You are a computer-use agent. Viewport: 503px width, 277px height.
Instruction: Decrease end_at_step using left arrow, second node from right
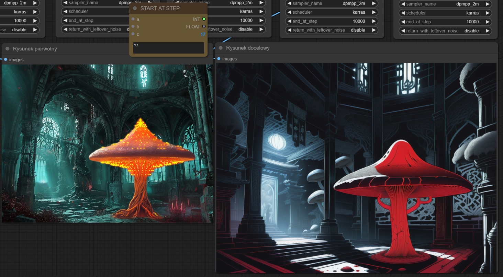[289, 21]
